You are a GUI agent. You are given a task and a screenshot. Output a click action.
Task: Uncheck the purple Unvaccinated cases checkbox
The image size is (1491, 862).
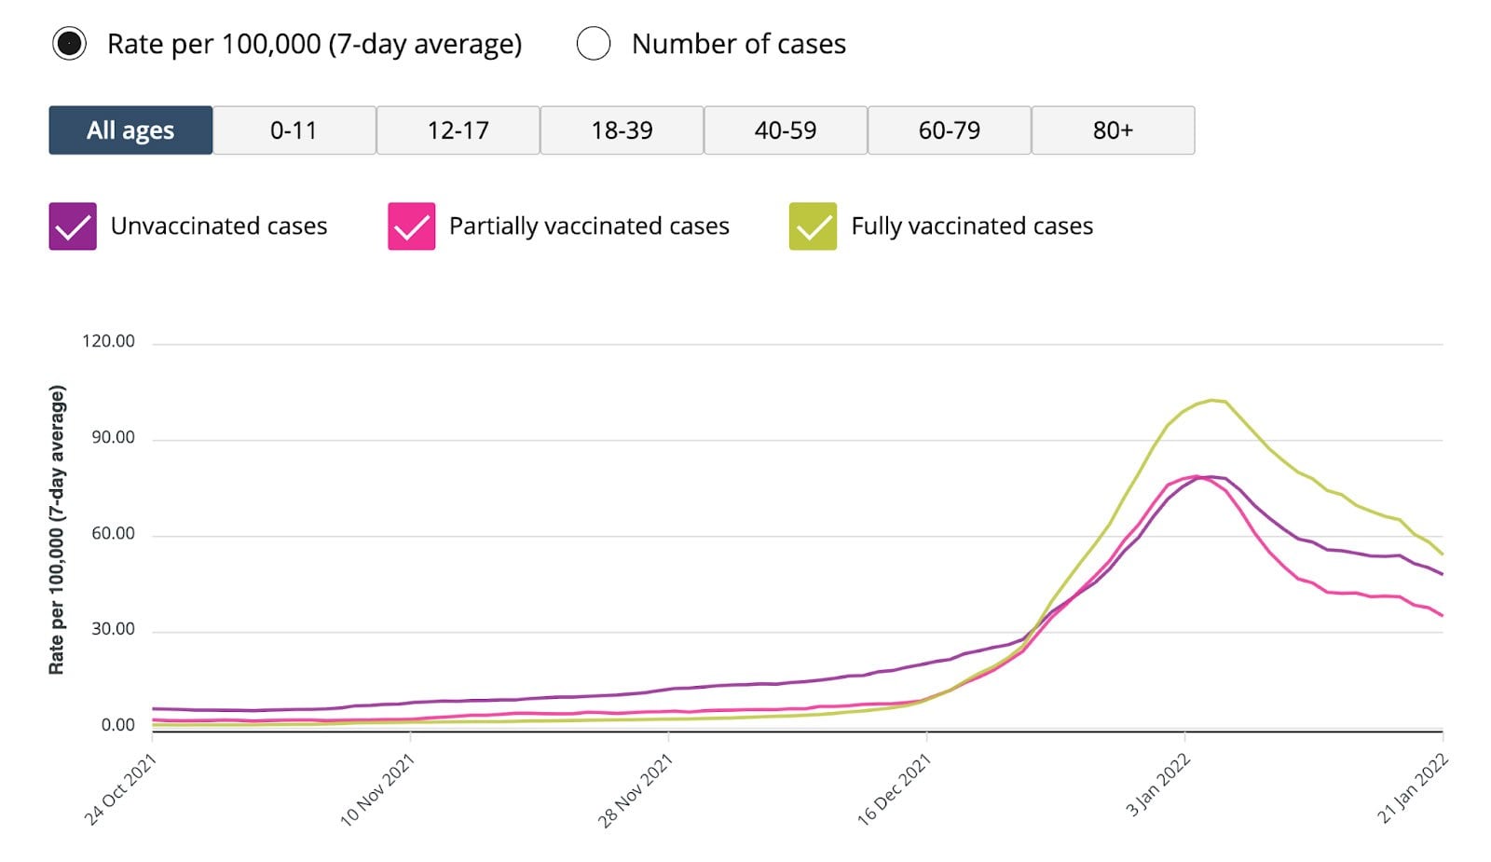73,226
